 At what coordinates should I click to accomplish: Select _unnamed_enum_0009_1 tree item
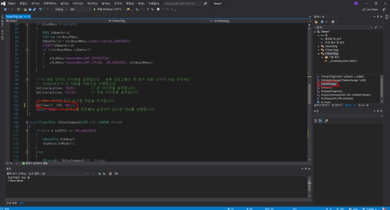[x=343, y=61]
